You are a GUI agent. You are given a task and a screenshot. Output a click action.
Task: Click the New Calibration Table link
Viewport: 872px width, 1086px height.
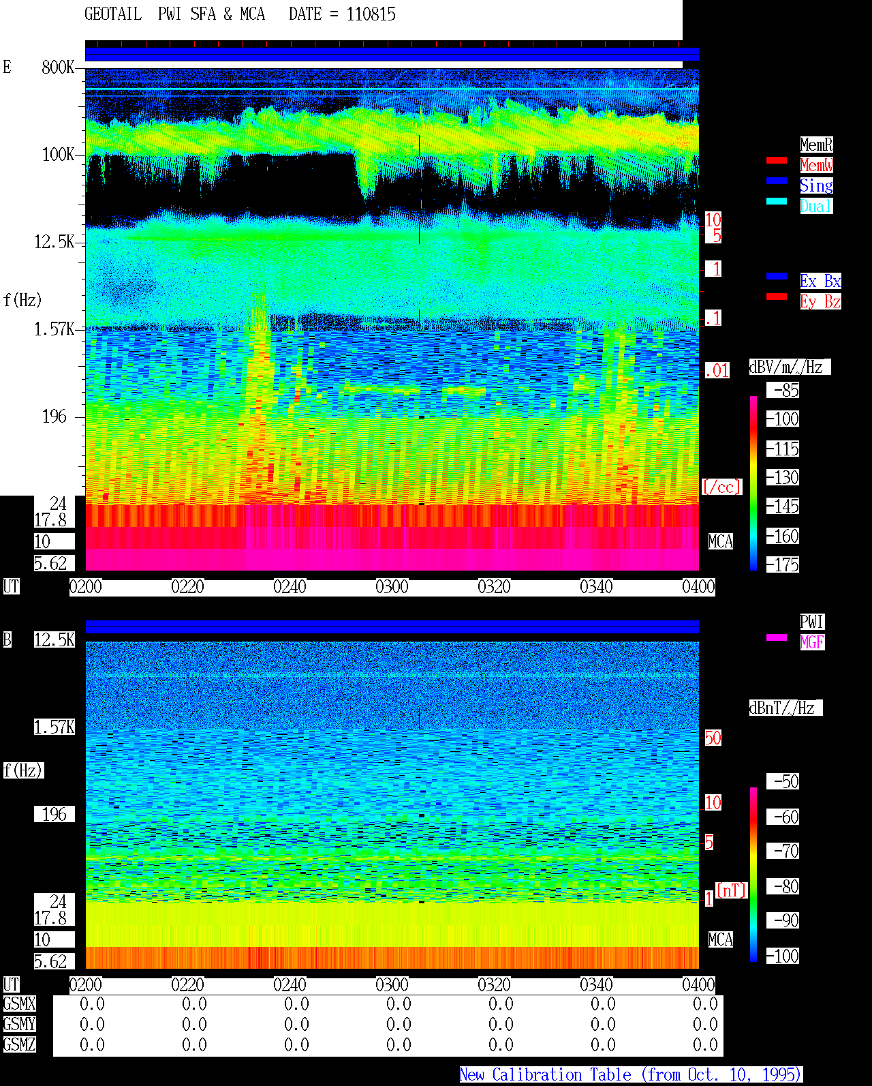pos(631,1075)
